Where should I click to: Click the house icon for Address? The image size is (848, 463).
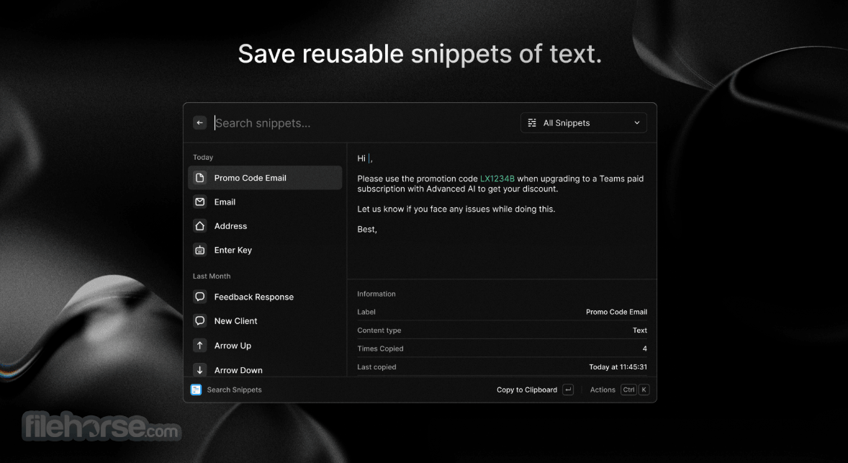point(200,226)
